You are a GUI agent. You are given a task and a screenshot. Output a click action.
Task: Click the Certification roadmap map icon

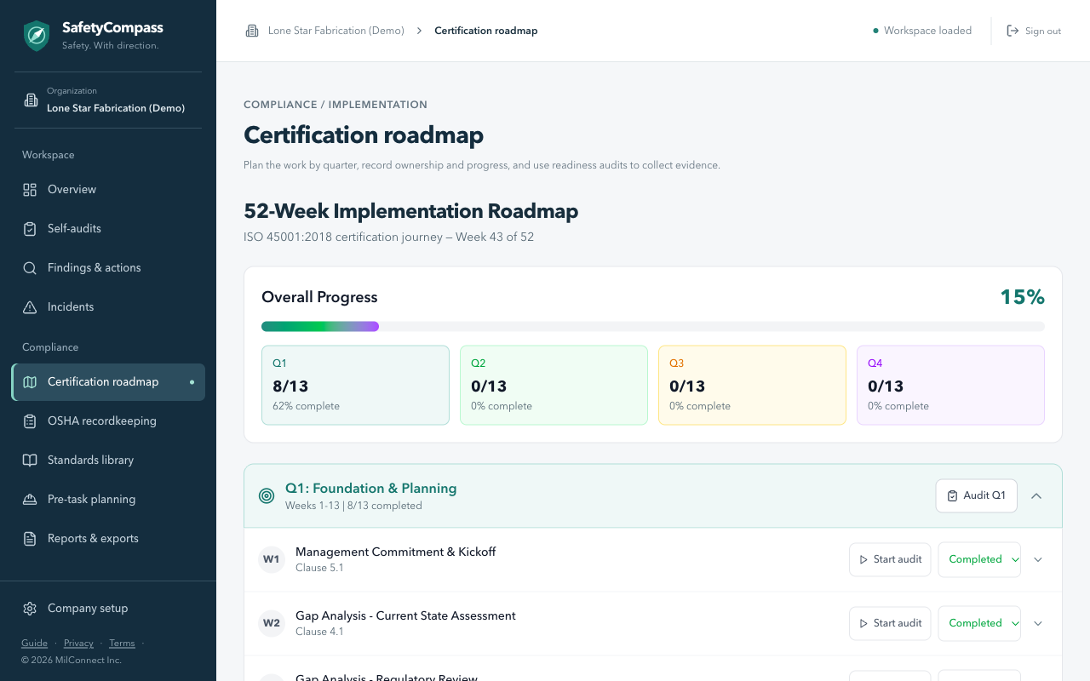[x=30, y=382]
